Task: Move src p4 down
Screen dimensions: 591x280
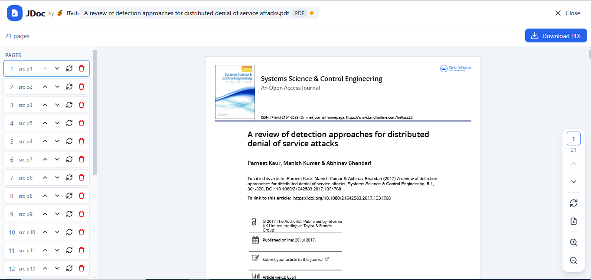Action: tap(57, 141)
